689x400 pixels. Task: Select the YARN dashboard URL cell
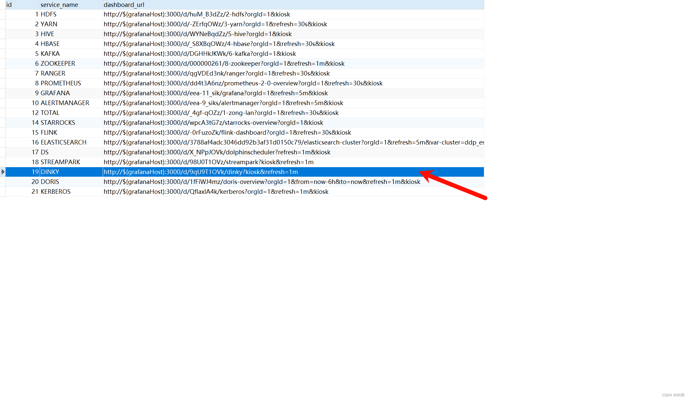click(x=215, y=24)
